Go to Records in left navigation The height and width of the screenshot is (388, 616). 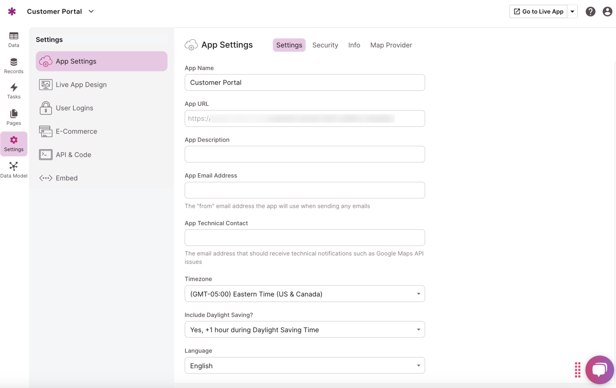point(14,66)
